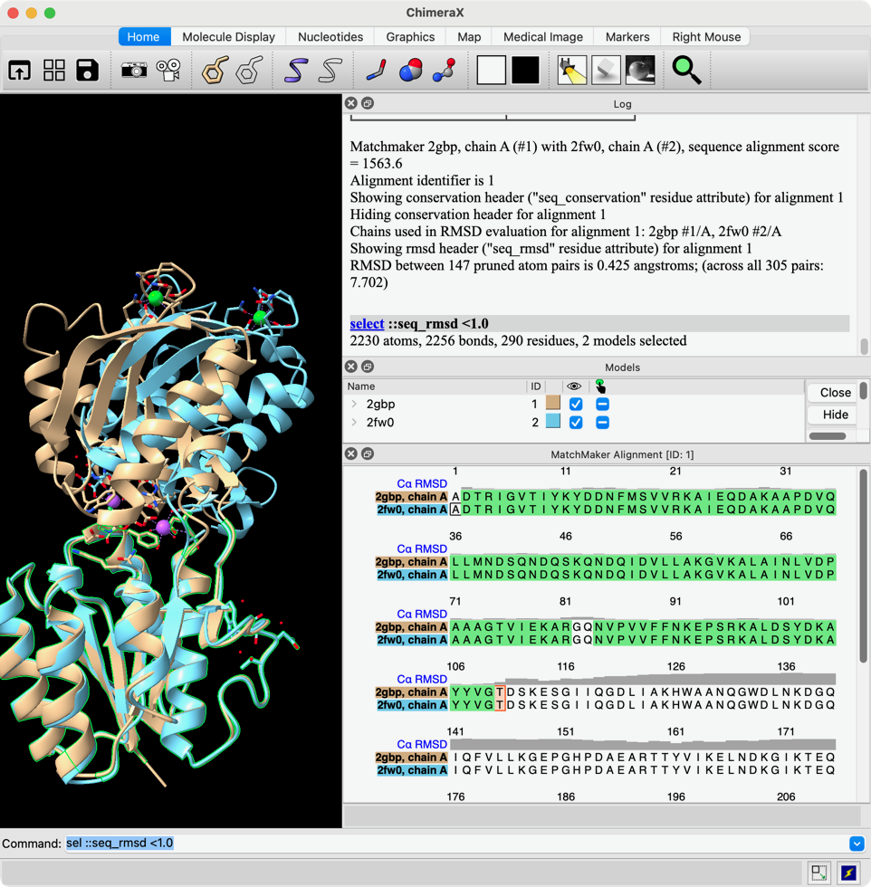Set black background swatch

(x=525, y=71)
